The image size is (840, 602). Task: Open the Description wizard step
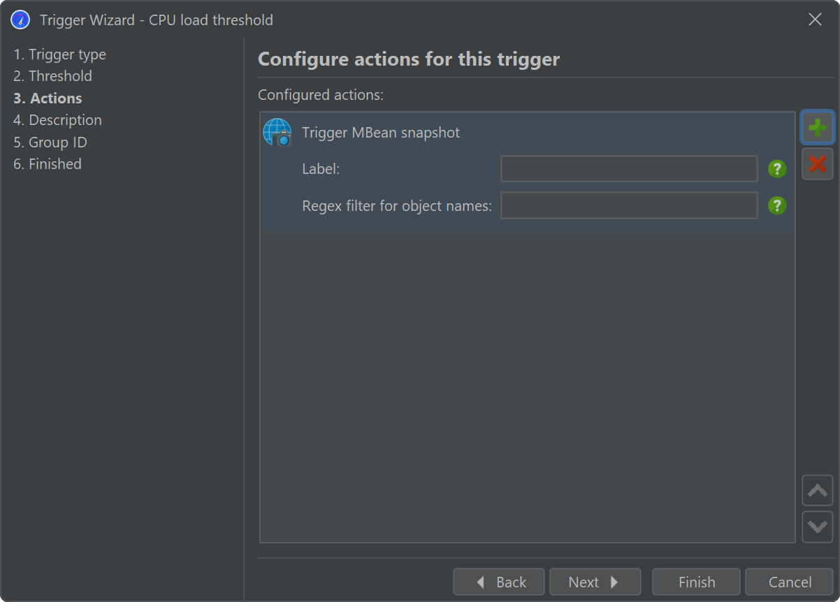coord(58,120)
